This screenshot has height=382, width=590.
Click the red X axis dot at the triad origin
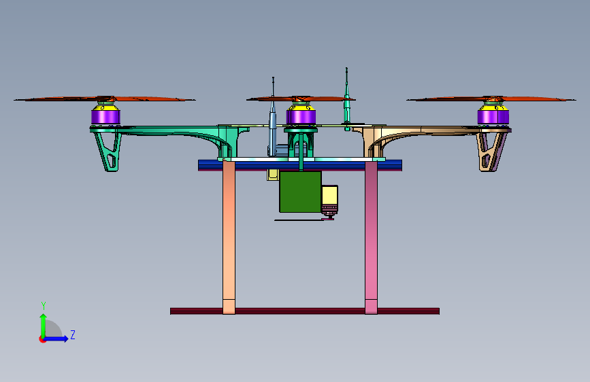click(42, 339)
